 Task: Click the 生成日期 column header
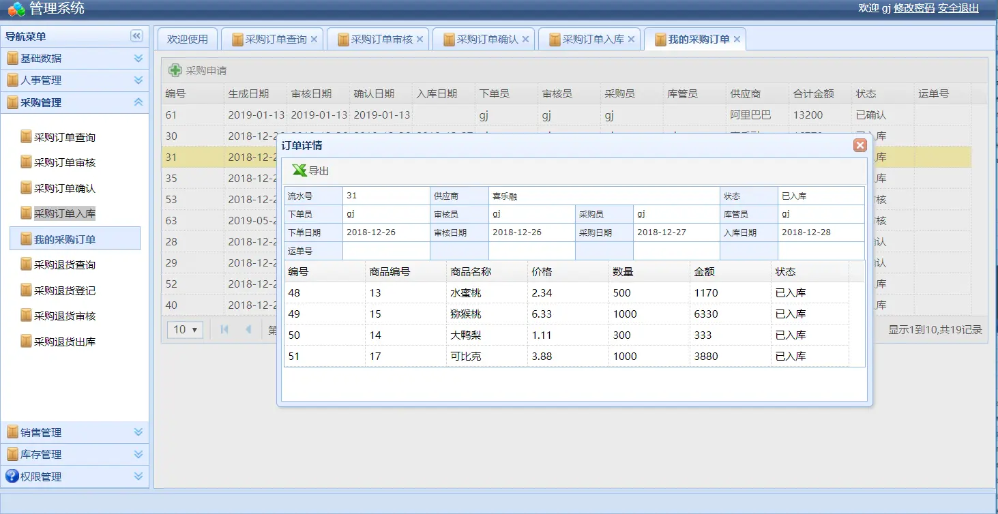click(255, 94)
